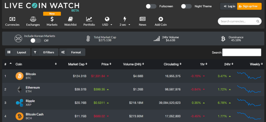Click the Format gears icon

tap(63, 52)
